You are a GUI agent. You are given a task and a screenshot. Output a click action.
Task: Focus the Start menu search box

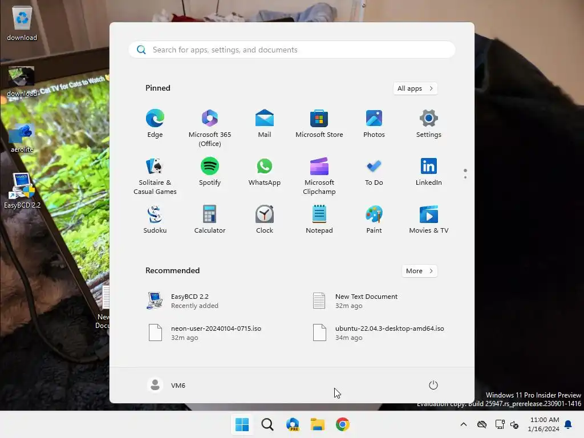click(292, 50)
